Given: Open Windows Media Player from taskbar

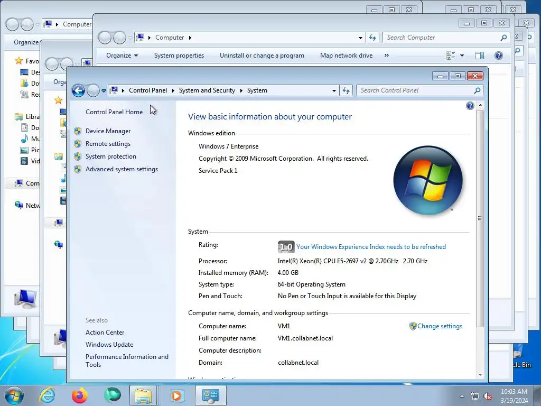Looking at the screenshot, I should pos(176,395).
